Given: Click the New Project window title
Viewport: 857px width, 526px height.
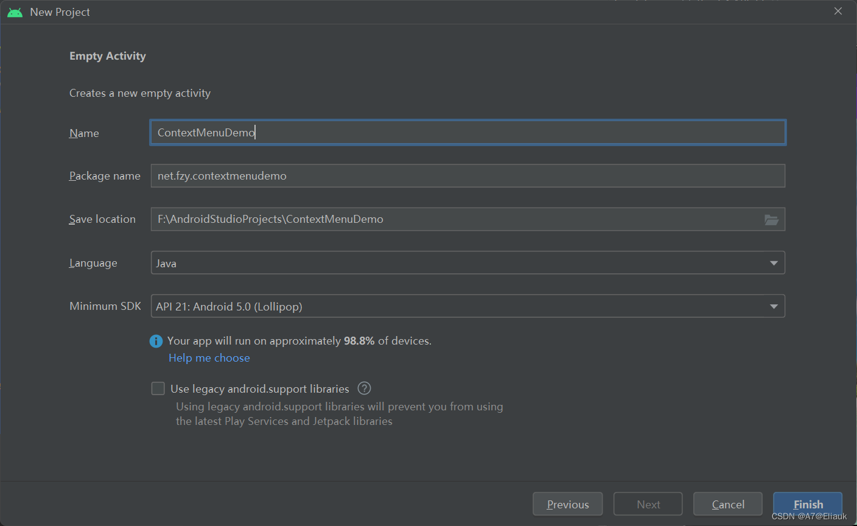Looking at the screenshot, I should 60,12.
